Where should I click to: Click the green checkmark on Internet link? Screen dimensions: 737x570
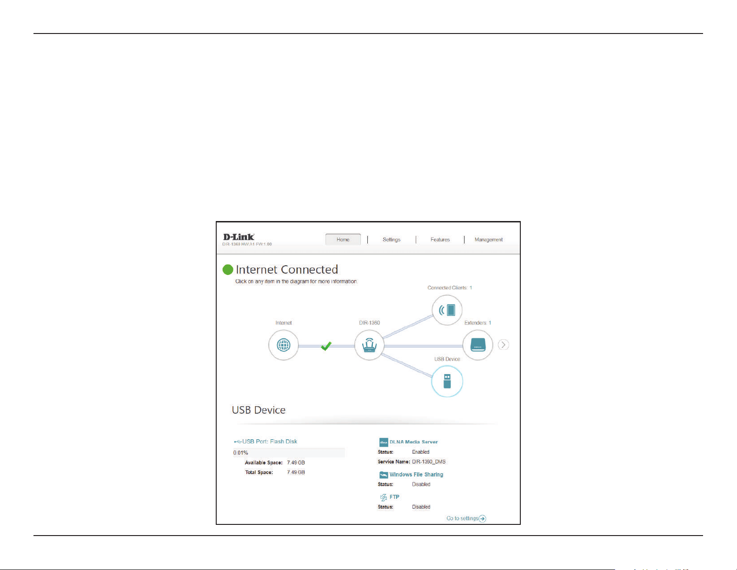(x=326, y=346)
